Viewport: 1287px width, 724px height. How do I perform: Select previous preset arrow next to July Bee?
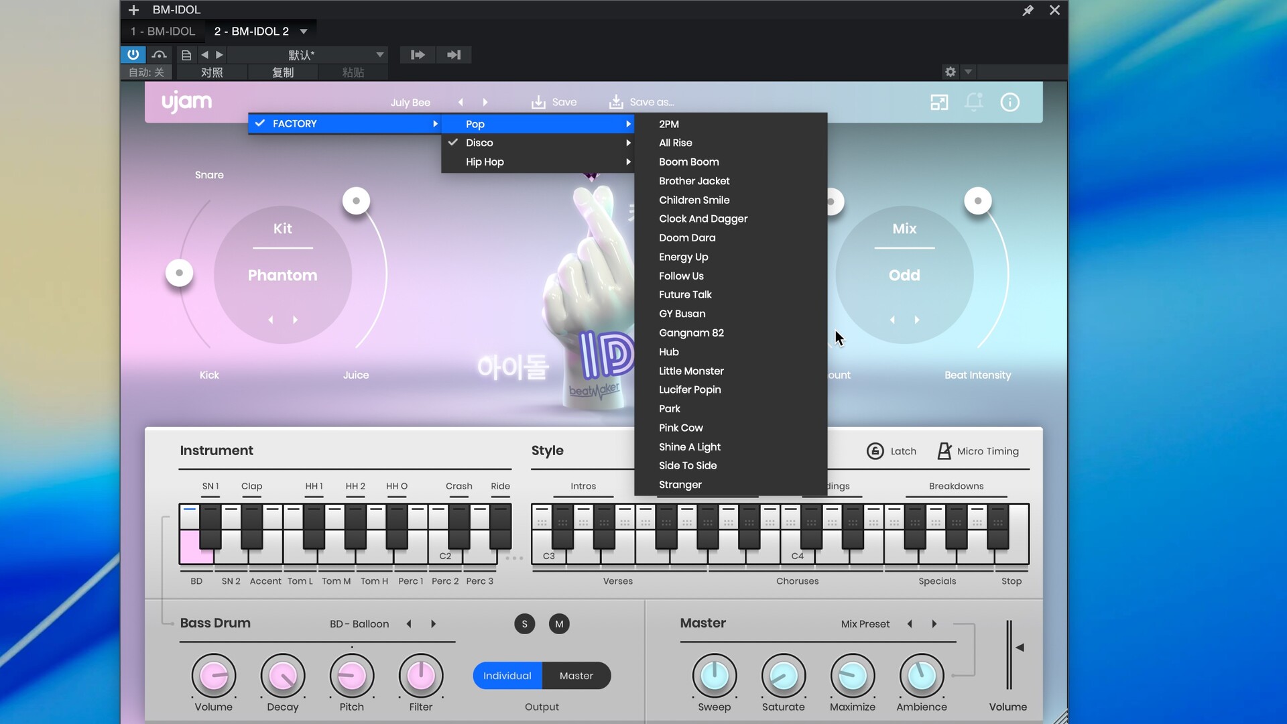(461, 103)
